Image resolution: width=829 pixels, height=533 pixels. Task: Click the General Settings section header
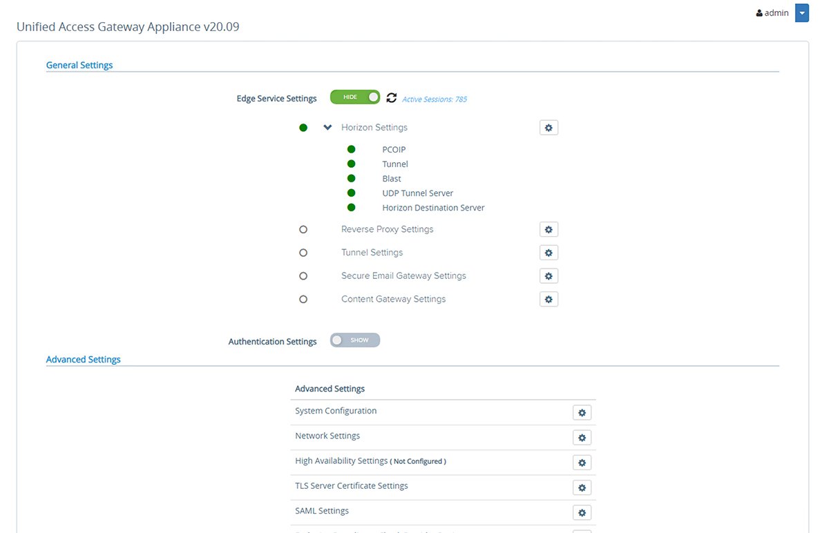click(79, 64)
